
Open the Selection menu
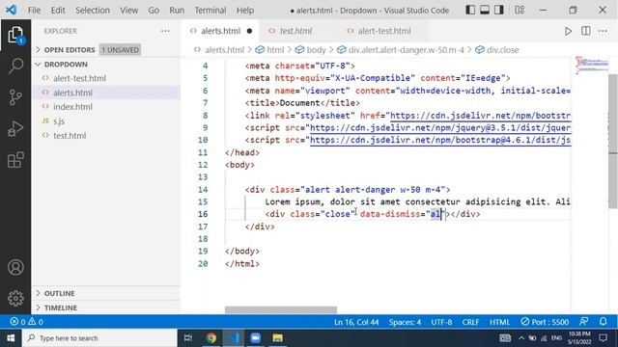(x=93, y=11)
